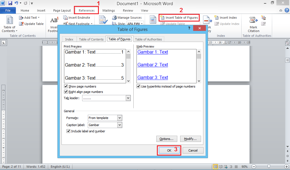Confirm with the OK button
Viewport: 290px width, 170px height.
coord(169,150)
